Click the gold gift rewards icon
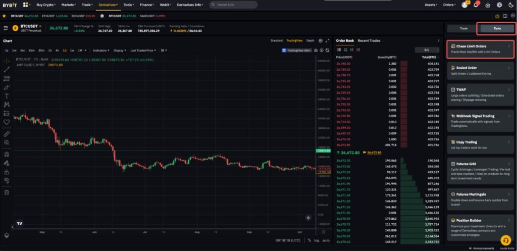517x251 pixels. point(497,16)
